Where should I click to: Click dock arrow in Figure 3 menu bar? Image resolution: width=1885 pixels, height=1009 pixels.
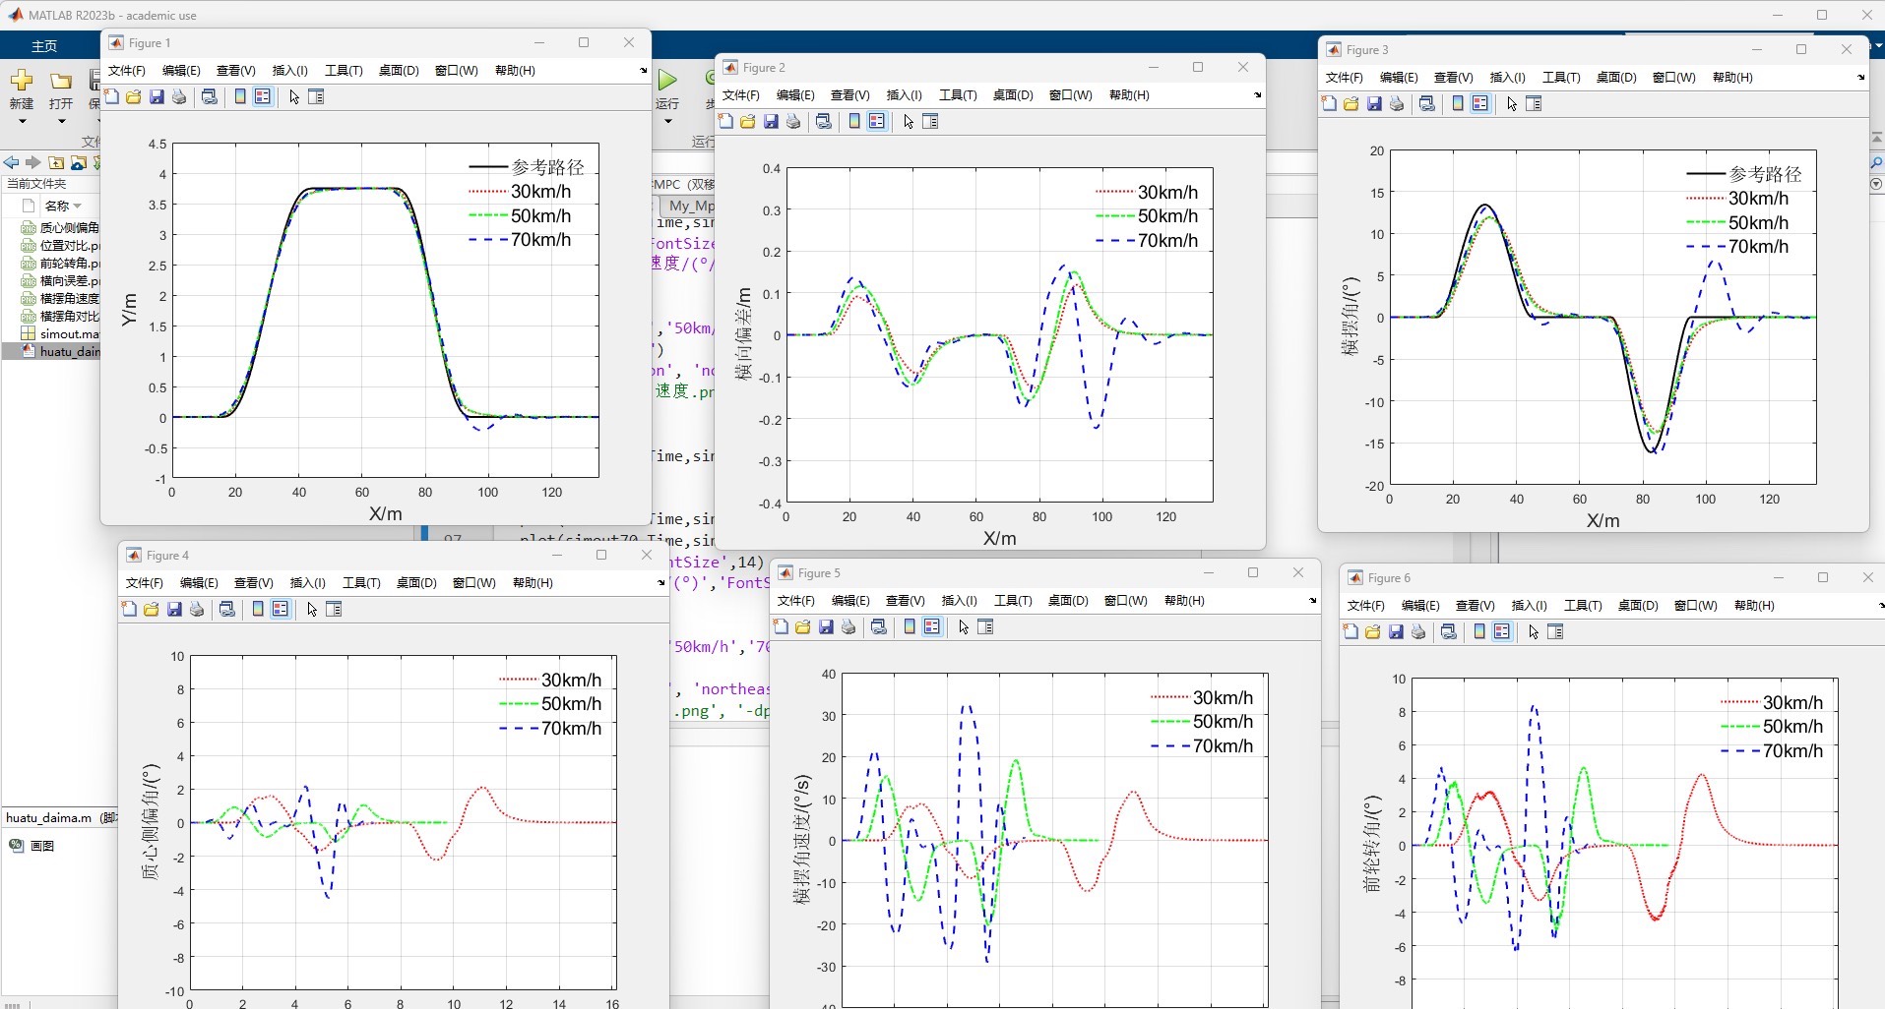point(1861,77)
